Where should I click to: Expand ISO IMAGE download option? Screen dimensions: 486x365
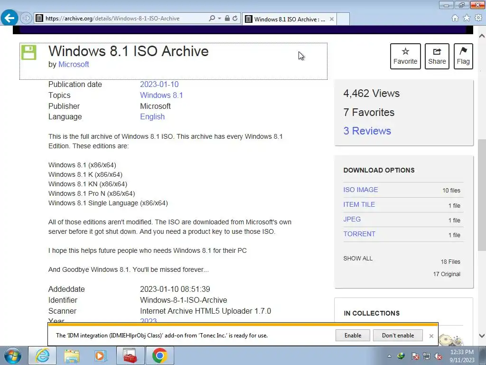tap(361, 190)
